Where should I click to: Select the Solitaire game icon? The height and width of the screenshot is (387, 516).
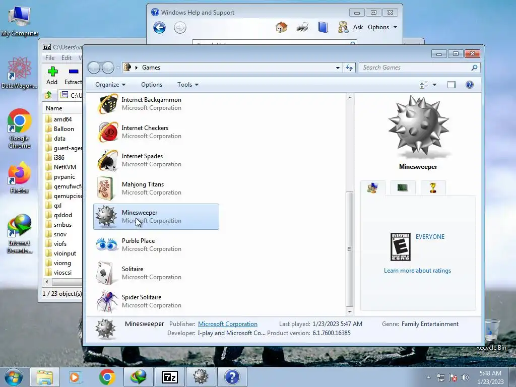105,273
